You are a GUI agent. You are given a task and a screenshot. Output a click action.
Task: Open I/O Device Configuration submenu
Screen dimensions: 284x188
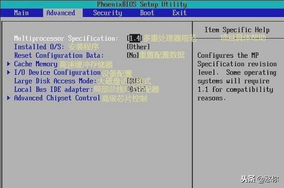pyautogui.click(x=57, y=73)
